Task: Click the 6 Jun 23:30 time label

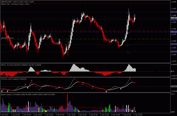Action: pyautogui.click(x=116, y=115)
